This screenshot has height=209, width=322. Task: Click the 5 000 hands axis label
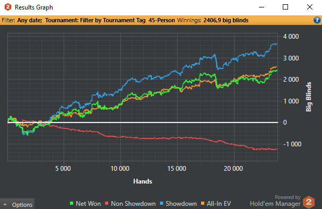pyautogui.click(x=63, y=169)
